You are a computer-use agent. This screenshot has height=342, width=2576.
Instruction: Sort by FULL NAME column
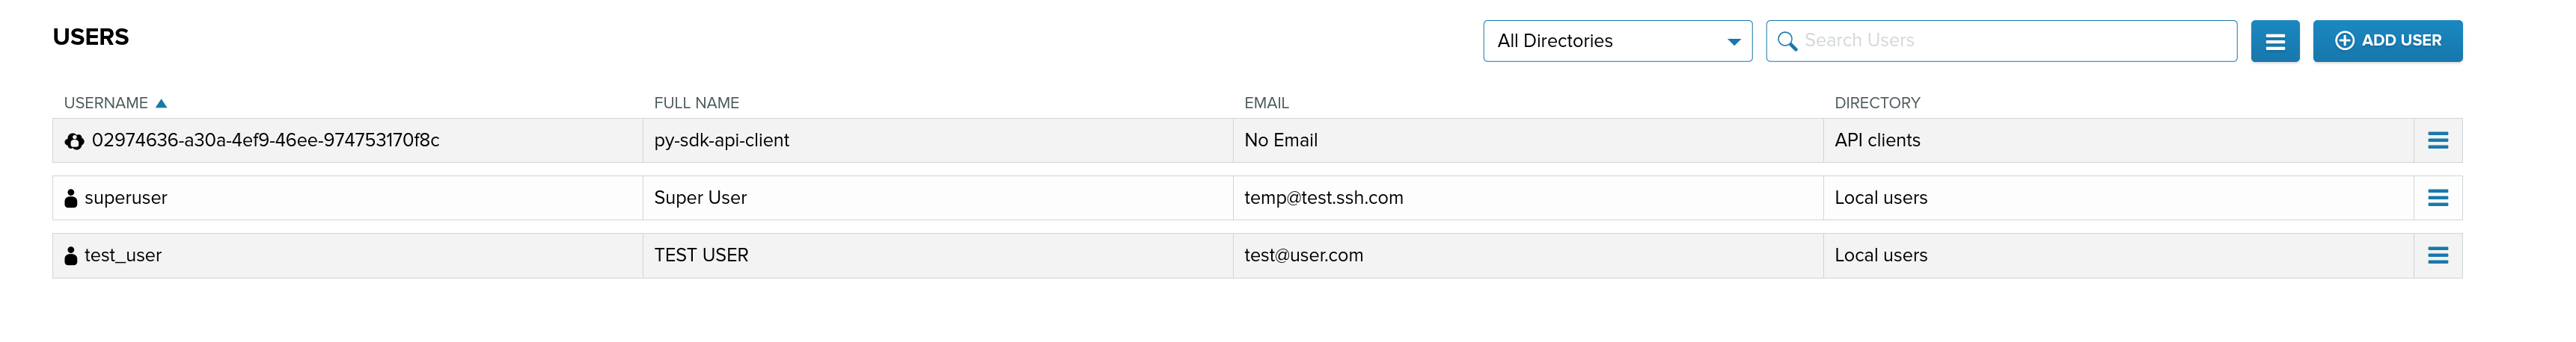coord(696,103)
